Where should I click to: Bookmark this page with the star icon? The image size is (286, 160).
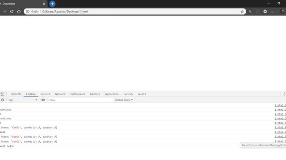242,12
